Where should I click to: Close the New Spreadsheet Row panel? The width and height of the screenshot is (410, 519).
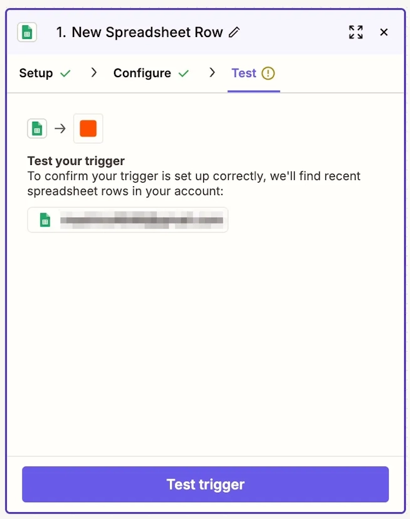coord(384,32)
